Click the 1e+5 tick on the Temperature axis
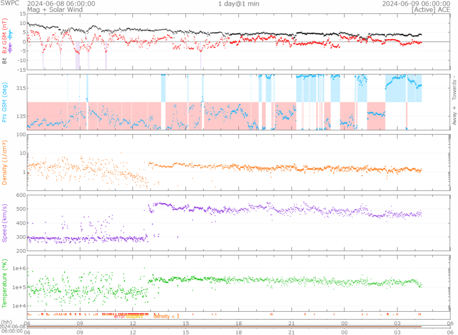 click(19, 288)
